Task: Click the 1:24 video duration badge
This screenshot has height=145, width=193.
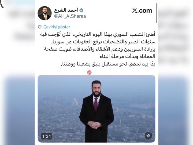Action: [47, 136]
